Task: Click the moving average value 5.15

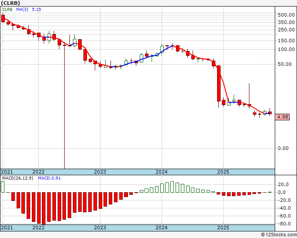Action: click(36, 10)
